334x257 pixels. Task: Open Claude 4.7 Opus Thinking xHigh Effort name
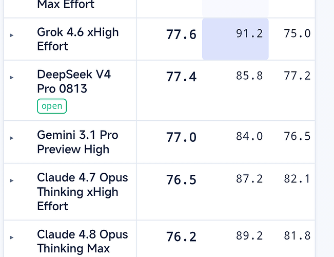click(83, 192)
